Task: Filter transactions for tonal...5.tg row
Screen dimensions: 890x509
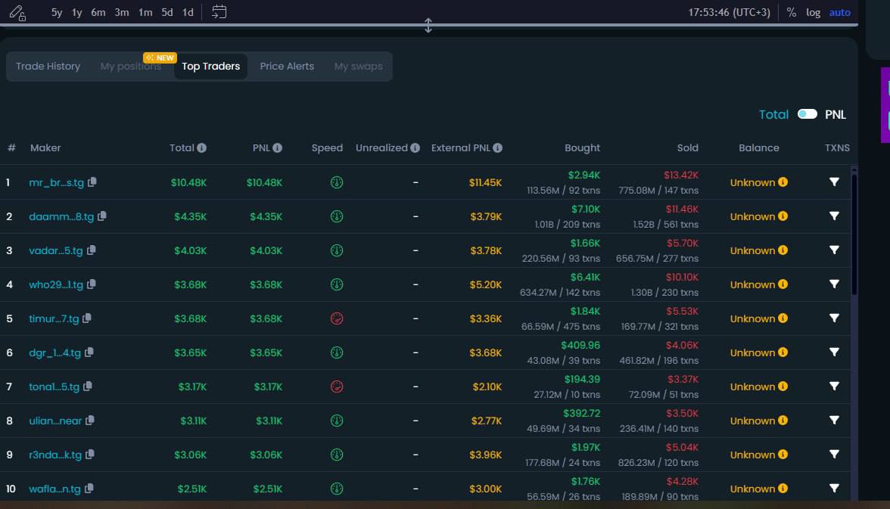Action: tap(834, 386)
